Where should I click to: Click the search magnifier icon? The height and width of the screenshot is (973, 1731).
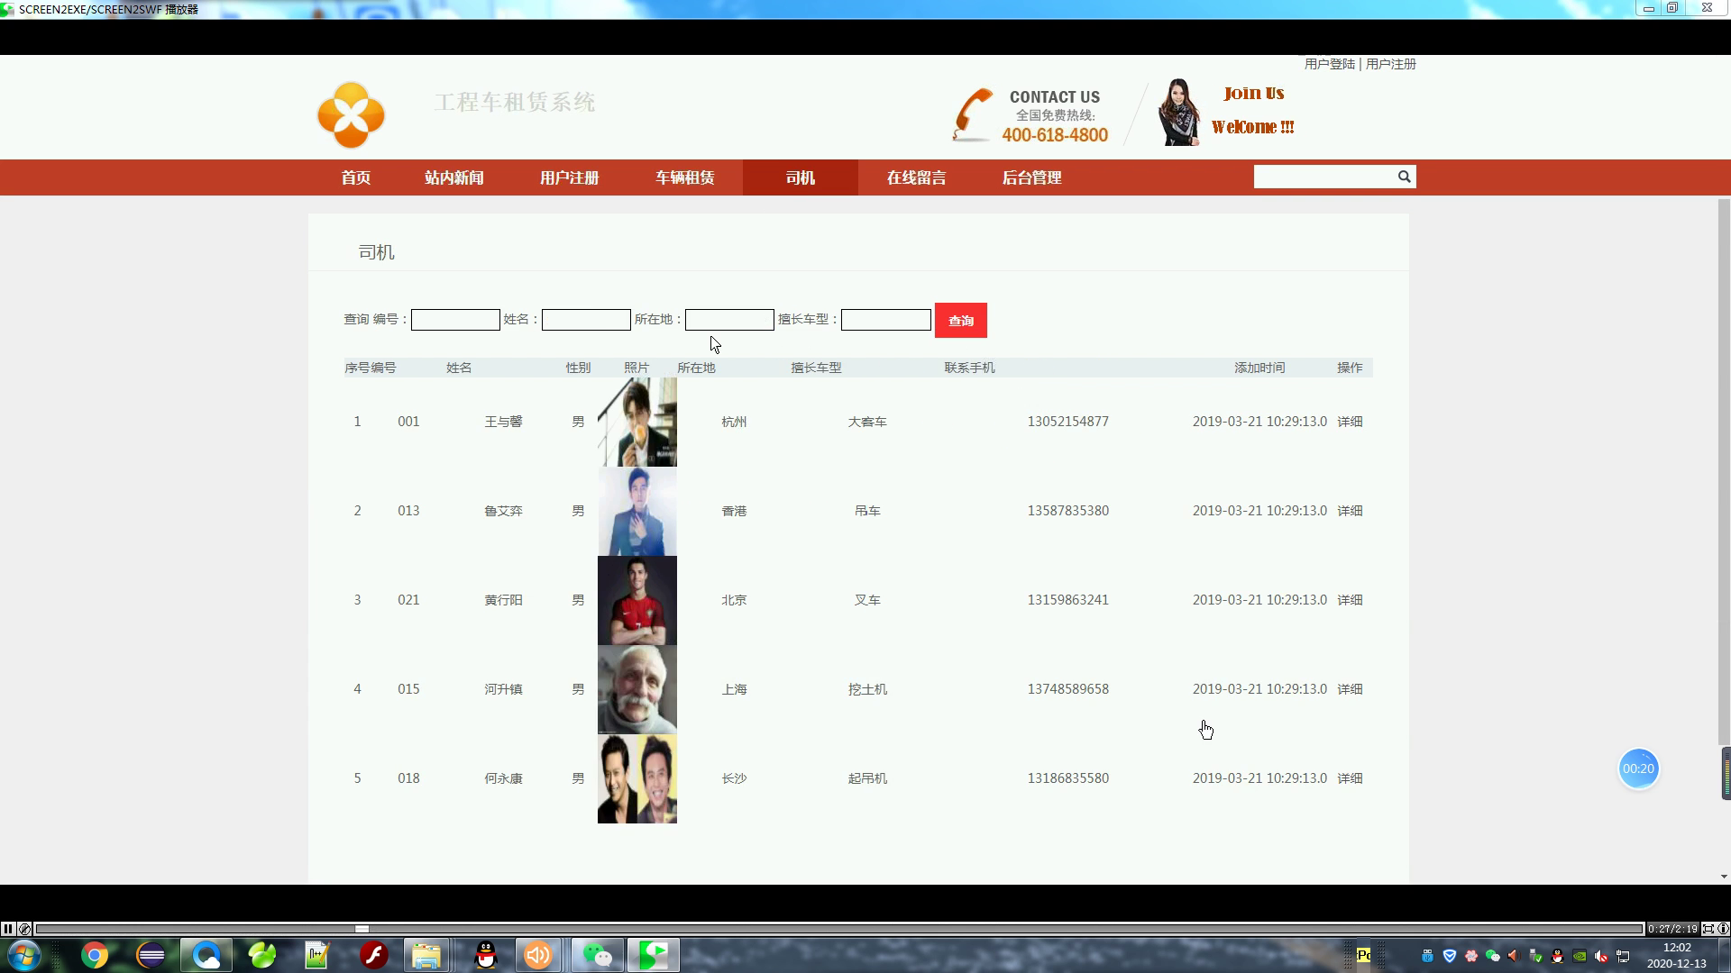1404,177
